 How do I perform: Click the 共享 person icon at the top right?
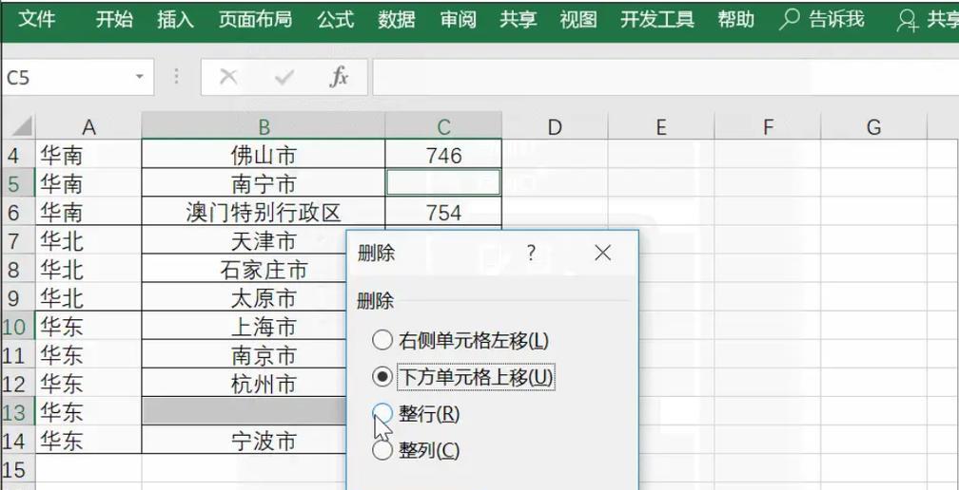pyautogui.click(x=907, y=21)
